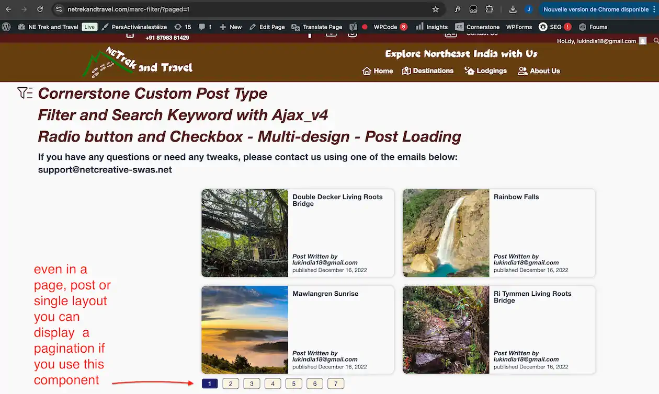659x394 pixels.
Task: Jump to pagination page 7
Action: 335,384
